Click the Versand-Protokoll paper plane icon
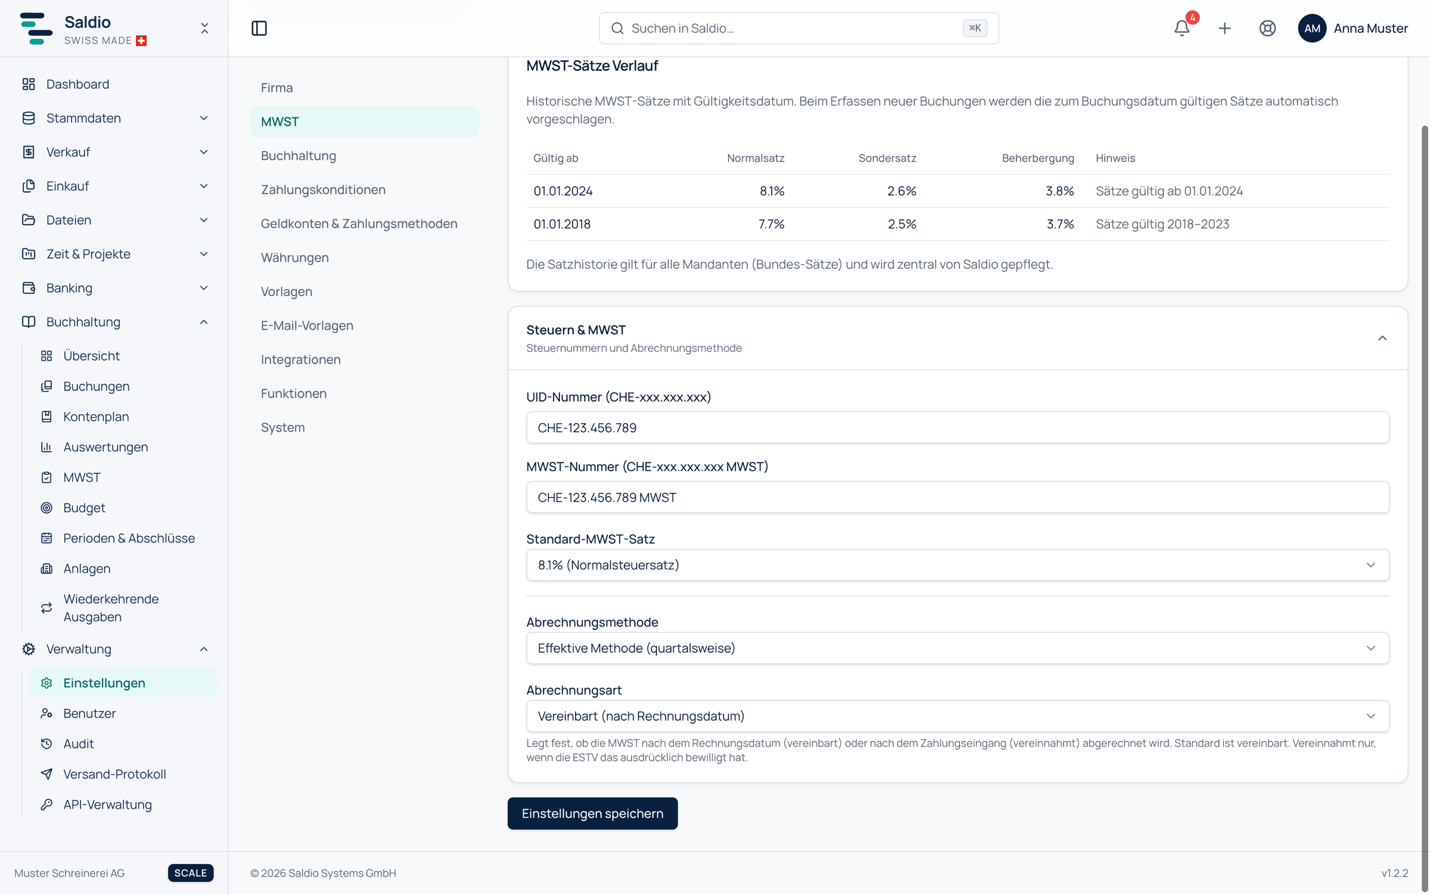 point(46,774)
